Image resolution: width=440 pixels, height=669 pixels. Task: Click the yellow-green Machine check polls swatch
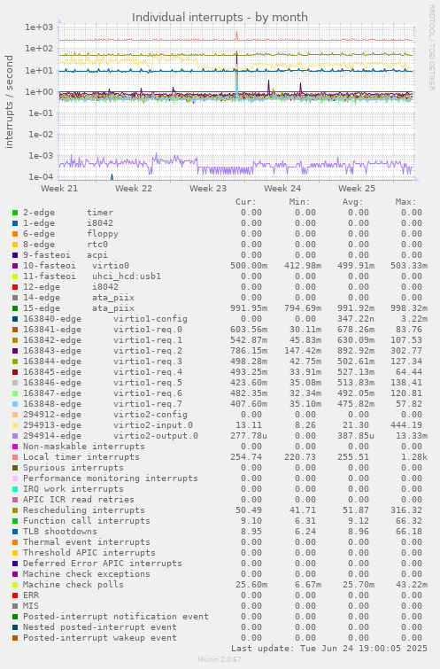click(15, 585)
